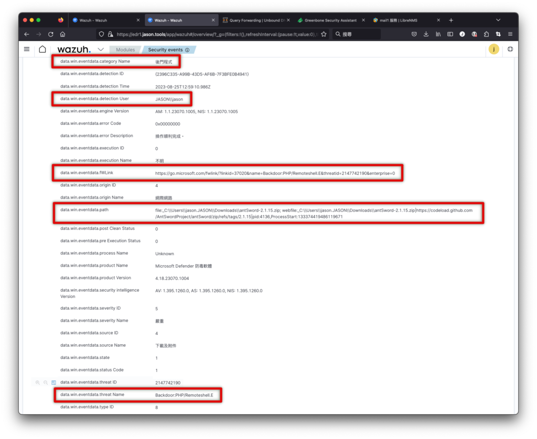537x439 pixels.
Task: Select the go.microsoft.com fWLink URL value
Action: 275,173
